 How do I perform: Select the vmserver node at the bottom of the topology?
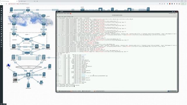28,85
